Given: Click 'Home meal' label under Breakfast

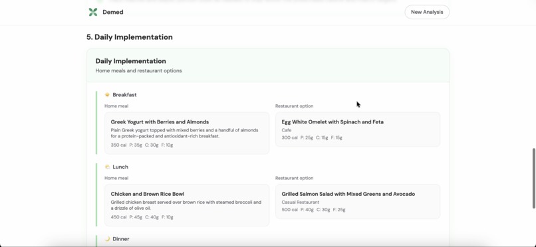Looking at the screenshot, I should pyautogui.click(x=116, y=106).
